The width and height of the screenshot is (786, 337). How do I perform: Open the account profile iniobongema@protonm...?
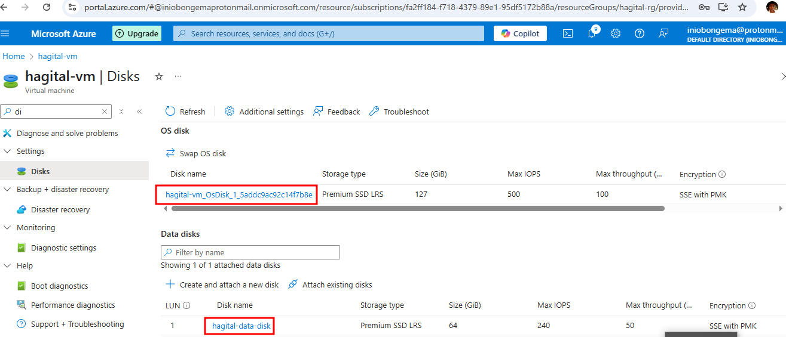pyautogui.click(x=735, y=34)
